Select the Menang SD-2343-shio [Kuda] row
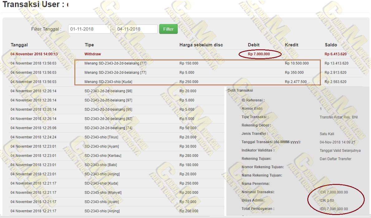Screen dimensions: 371x218 [108, 82]
